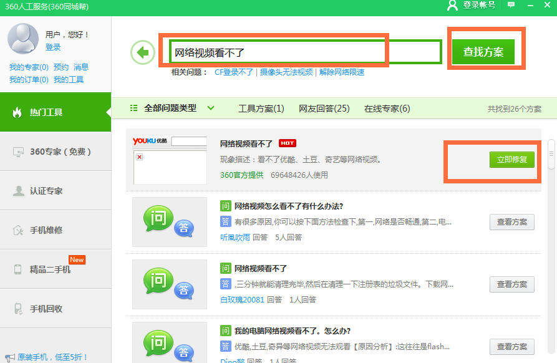Click 360官方提供 link
This screenshot has width=557, height=363.
tap(242, 175)
